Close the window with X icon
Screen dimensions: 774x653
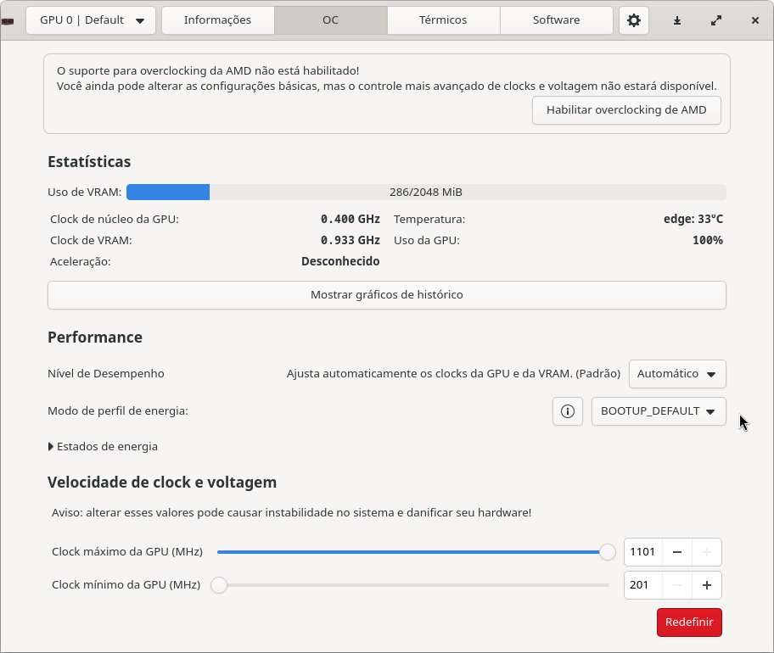pos(755,20)
